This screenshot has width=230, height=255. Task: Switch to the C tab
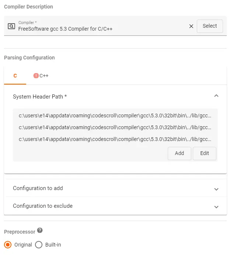pos(15,76)
